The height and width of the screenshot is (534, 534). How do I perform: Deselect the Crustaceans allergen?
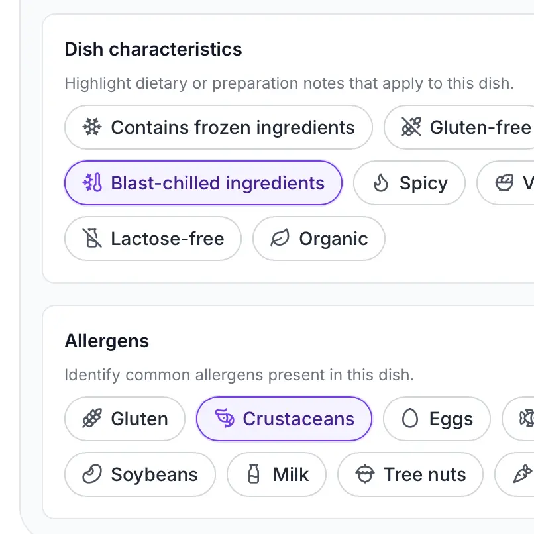tap(284, 419)
